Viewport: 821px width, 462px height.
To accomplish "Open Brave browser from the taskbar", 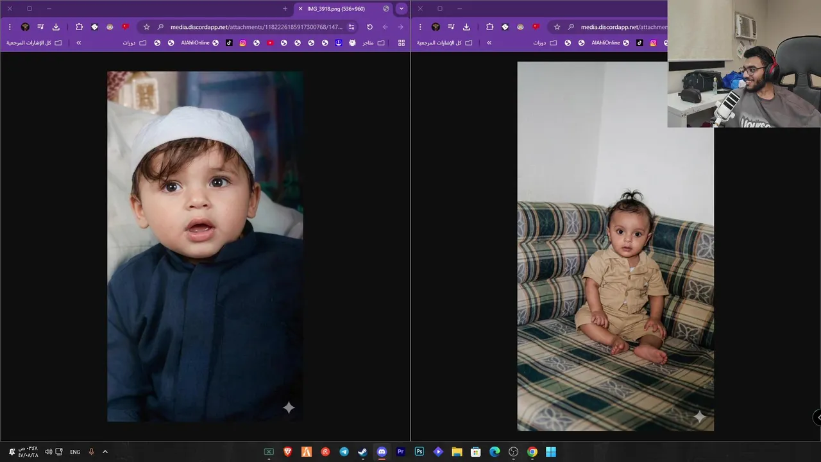I will (x=288, y=452).
